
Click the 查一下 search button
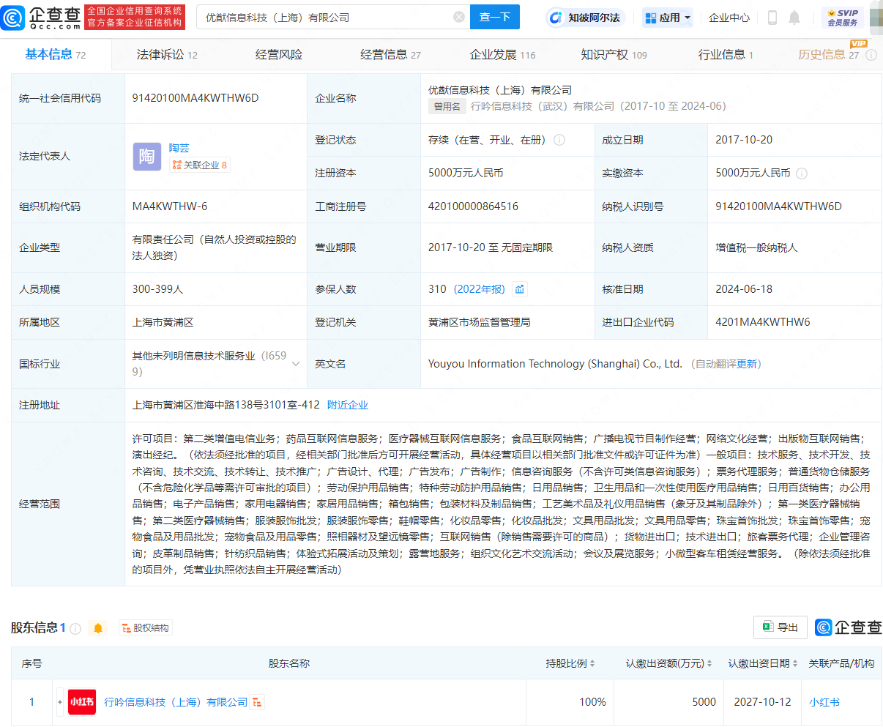point(495,17)
